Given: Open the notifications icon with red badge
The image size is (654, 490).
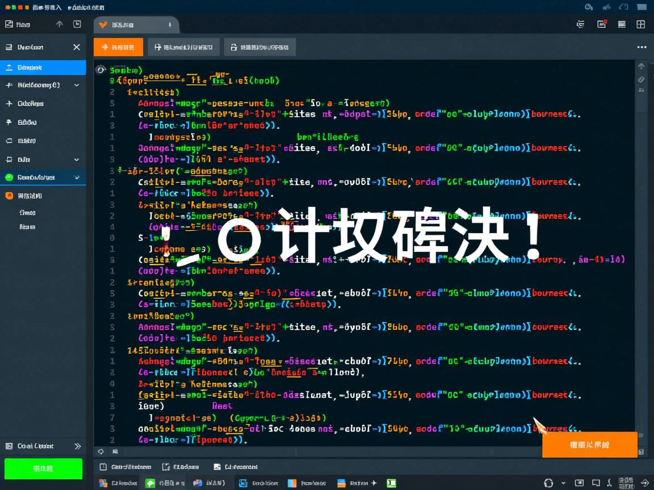Looking at the screenshot, I should (603, 23).
